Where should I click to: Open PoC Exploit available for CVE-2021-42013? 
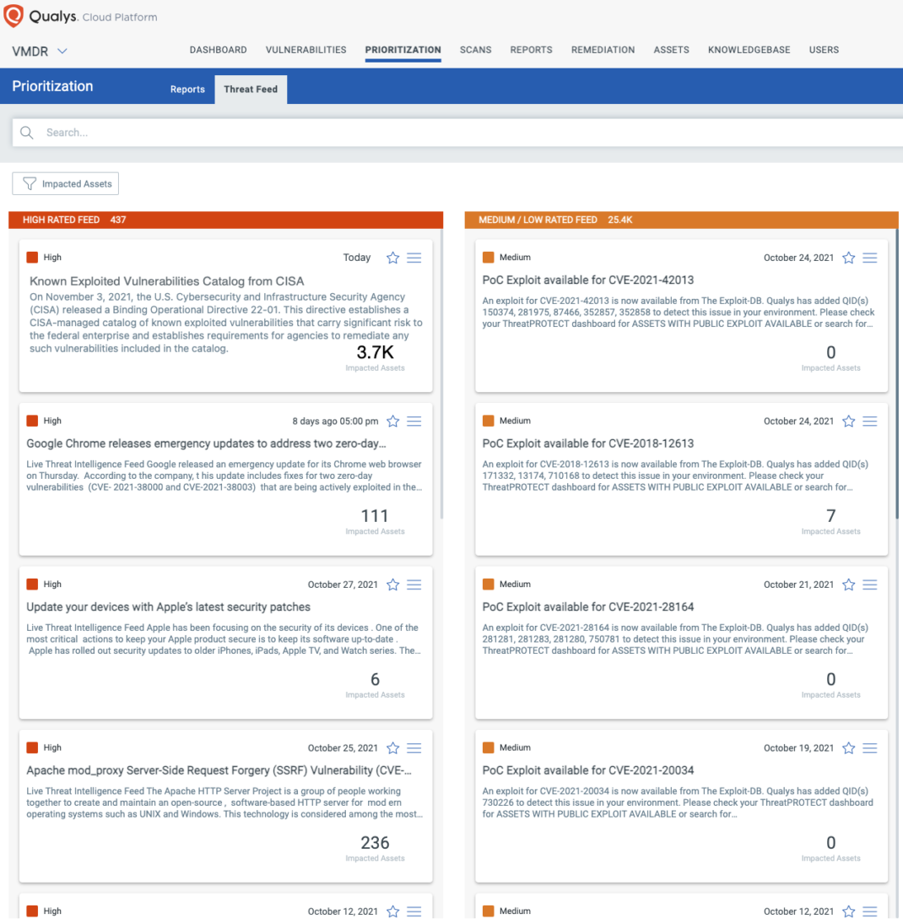pyautogui.click(x=588, y=280)
